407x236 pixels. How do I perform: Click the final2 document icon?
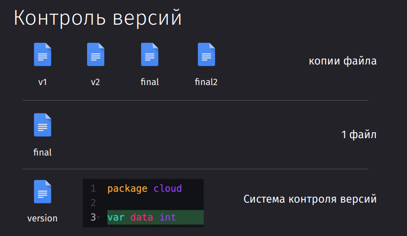point(206,54)
